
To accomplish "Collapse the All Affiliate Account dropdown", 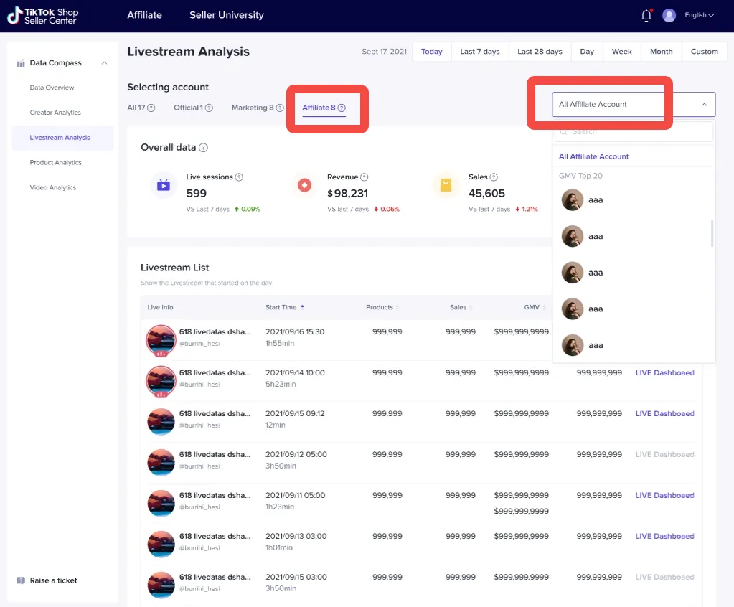I will click(704, 105).
